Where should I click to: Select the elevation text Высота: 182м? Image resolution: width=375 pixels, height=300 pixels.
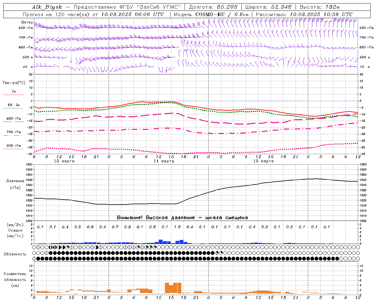(x=320, y=7)
